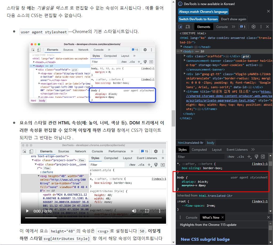This screenshot has height=245, width=273.
Task: Expand the iframe element node
Action: (184, 91)
